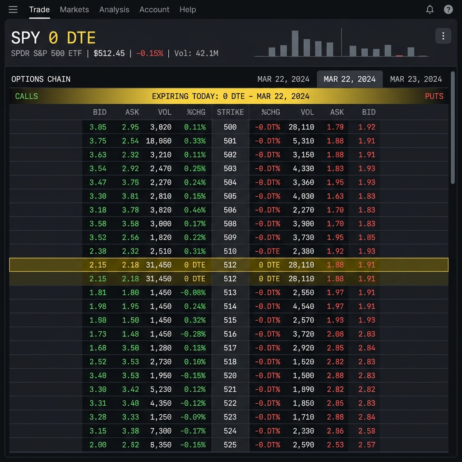The height and width of the screenshot is (462, 462).
Task: Open the three-dot options menu
Action: pos(443,36)
